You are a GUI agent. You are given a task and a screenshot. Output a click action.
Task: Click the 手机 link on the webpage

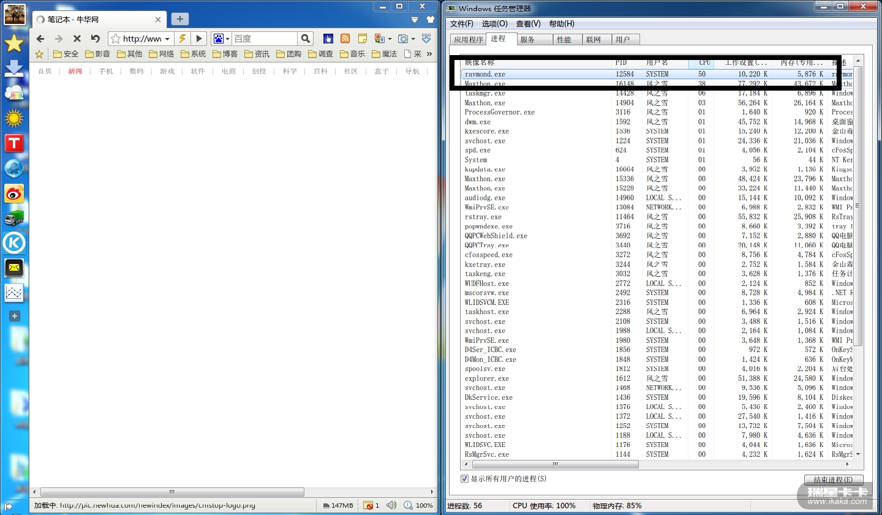tap(106, 72)
